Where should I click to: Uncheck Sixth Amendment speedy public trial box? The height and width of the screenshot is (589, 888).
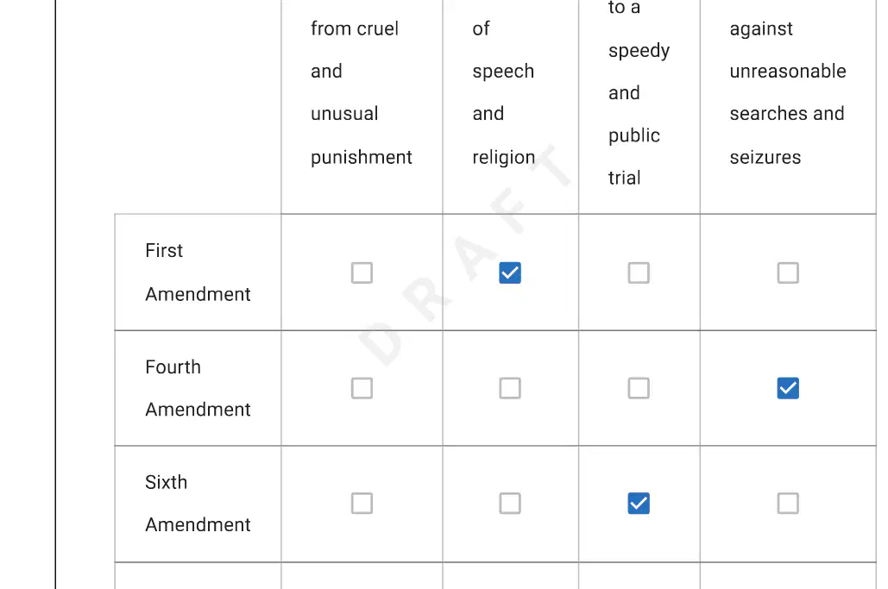pos(639,503)
